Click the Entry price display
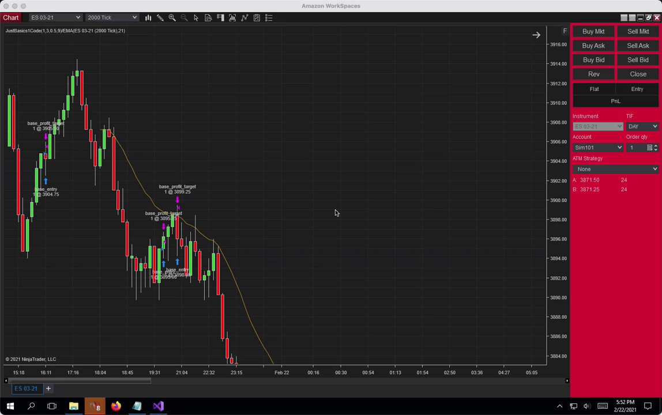 tap(637, 89)
